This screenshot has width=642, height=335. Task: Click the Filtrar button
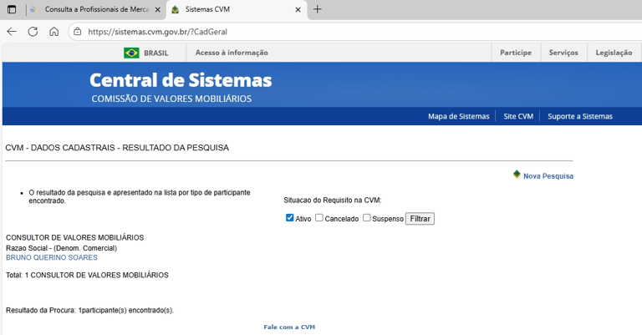(x=420, y=219)
